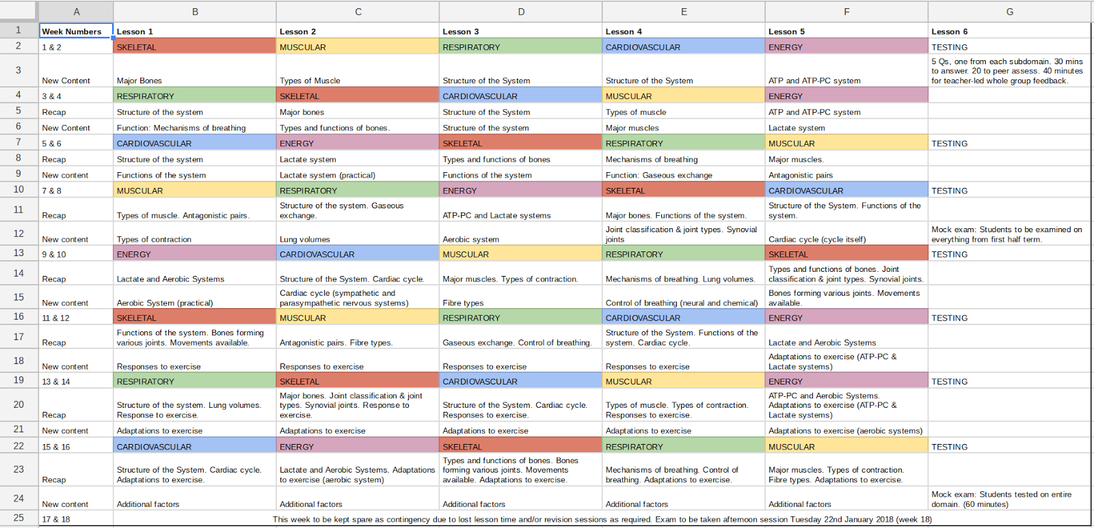Screen dimensions: 1094x528
Task: Select column G header
Action: tap(1009, 12)
